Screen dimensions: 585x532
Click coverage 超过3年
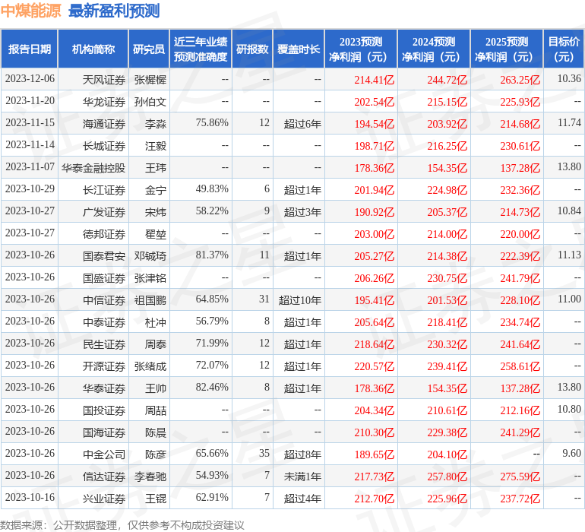302,212
